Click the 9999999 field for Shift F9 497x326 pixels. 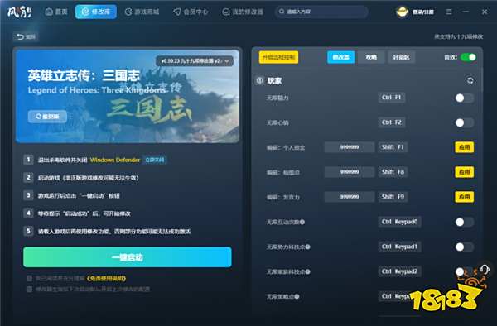click(350, 197)
